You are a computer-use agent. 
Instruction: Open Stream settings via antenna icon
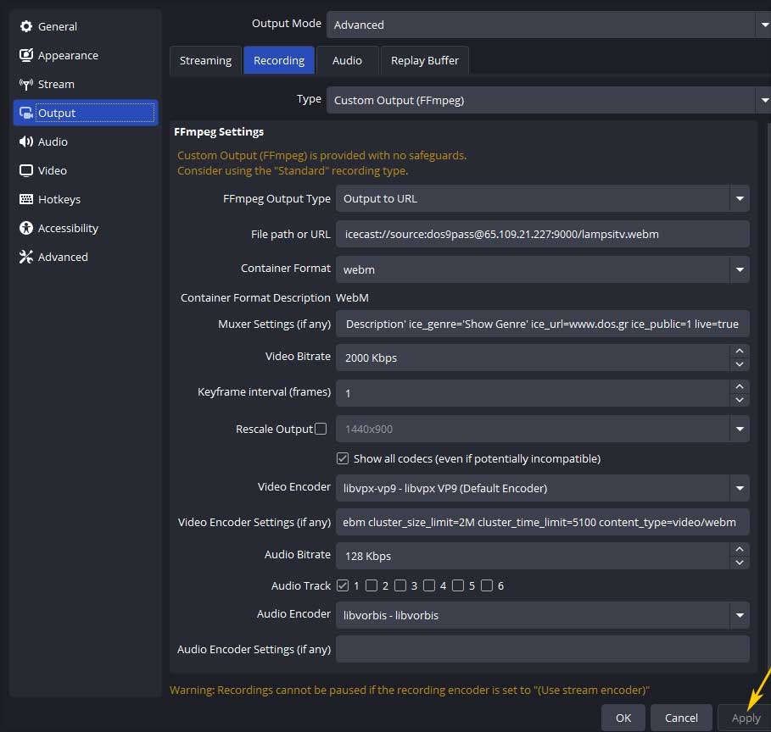pyautogui.click(x=26, y=84)
